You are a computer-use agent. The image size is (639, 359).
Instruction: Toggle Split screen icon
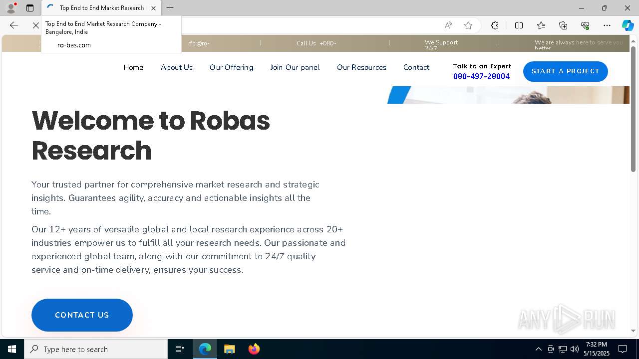coord(519,25)
